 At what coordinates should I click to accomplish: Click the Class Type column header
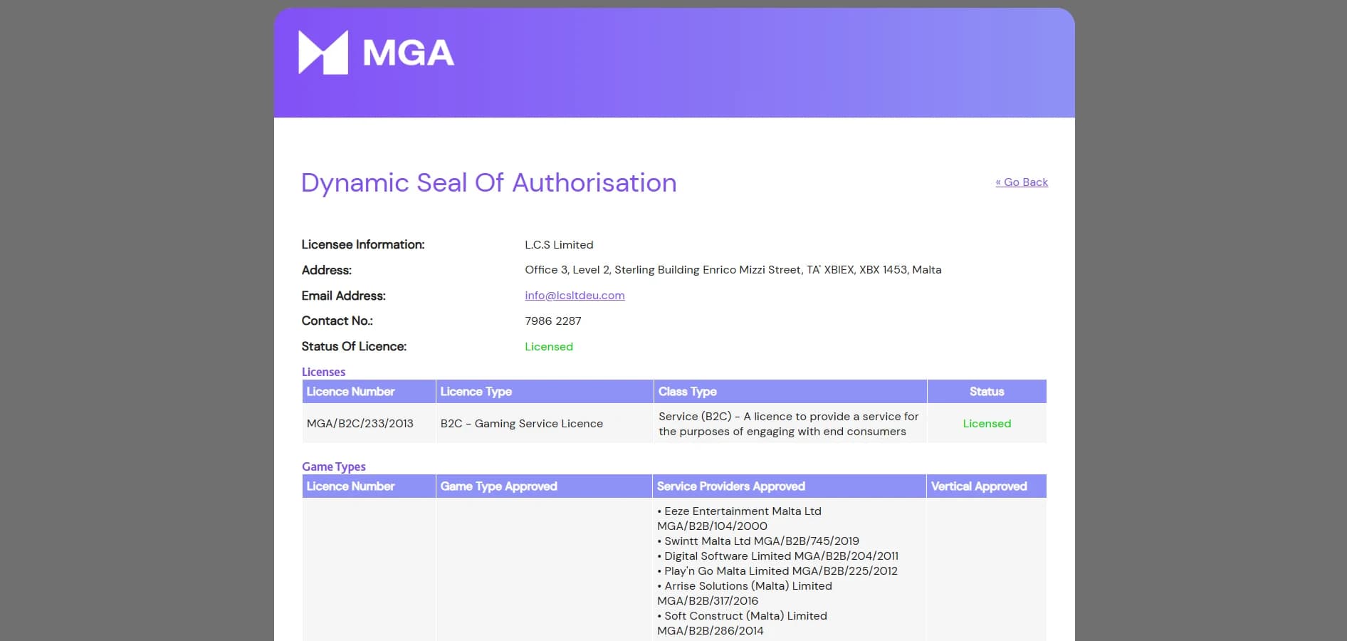[x=688, y=391]
